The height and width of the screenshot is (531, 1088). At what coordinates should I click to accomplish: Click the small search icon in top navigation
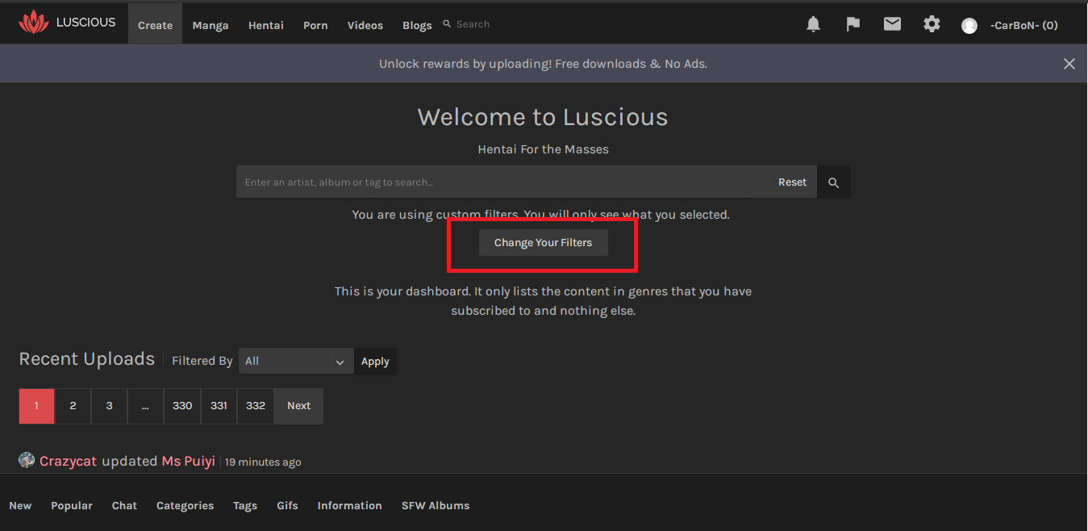point(448,24)
